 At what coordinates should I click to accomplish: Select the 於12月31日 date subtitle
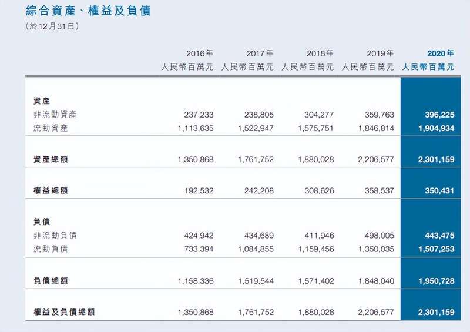(x=52, y=26)
